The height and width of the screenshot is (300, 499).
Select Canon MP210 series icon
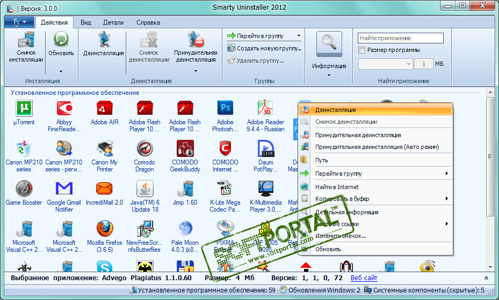24,148
